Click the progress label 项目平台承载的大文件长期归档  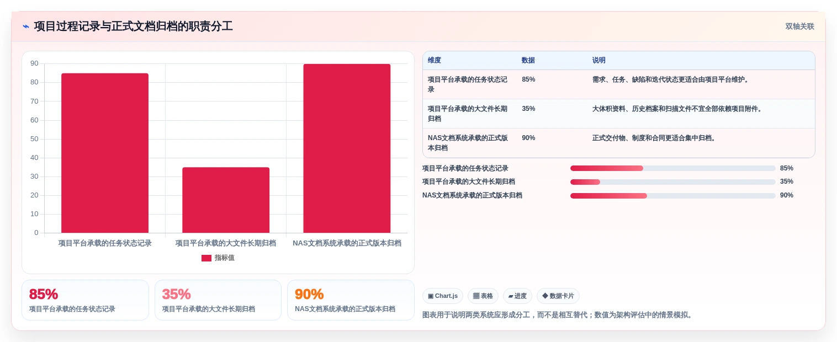469,181
